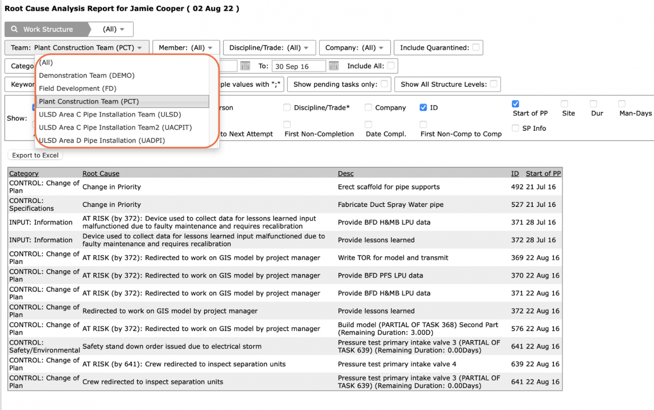Select (All) in the team list

tap(122, 62)
